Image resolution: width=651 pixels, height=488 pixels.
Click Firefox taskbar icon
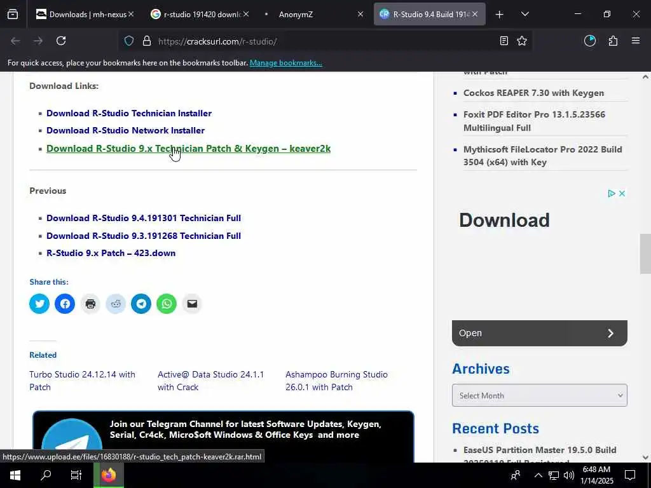(x=108, y=475)
